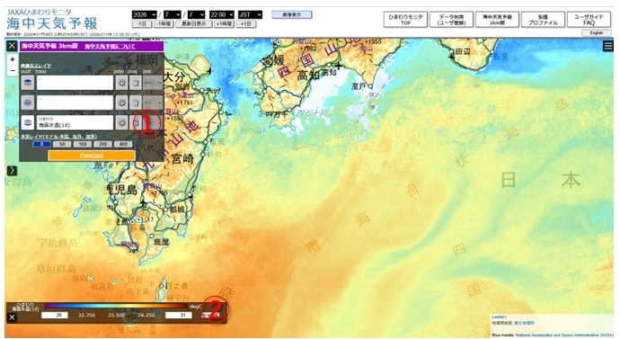The height and width of the screenshot is (339, 620).
Task: Select the first layer product field
Action: click(75, 83)
